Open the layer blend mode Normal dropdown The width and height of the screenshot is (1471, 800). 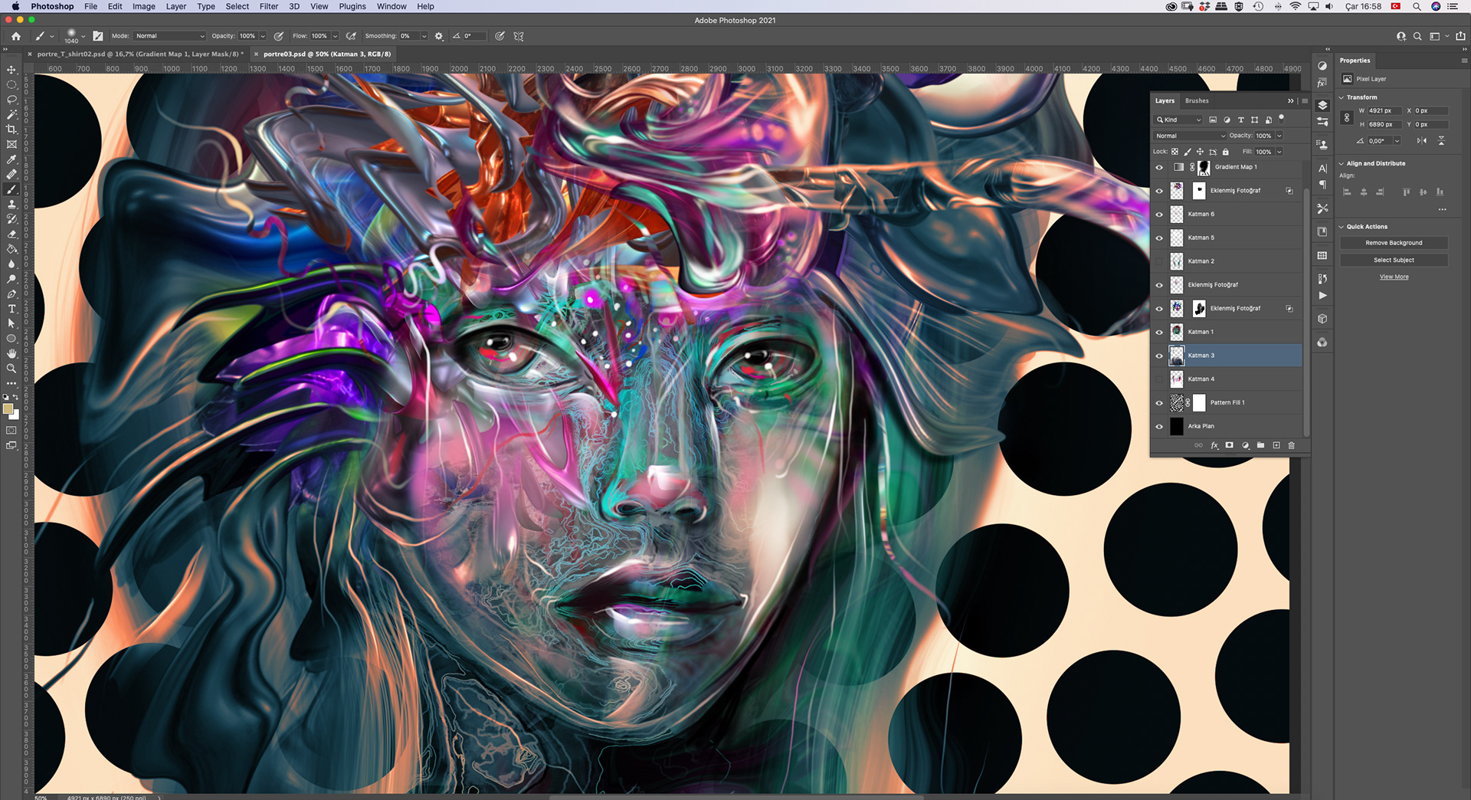1190,136
